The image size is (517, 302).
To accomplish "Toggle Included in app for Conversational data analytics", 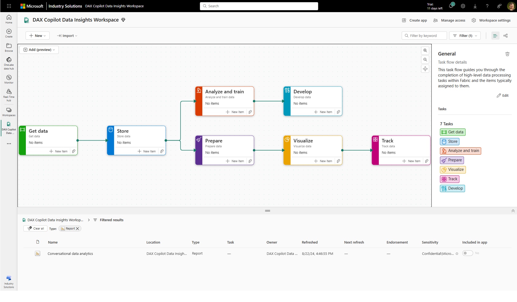I will (x=468, y=253).
